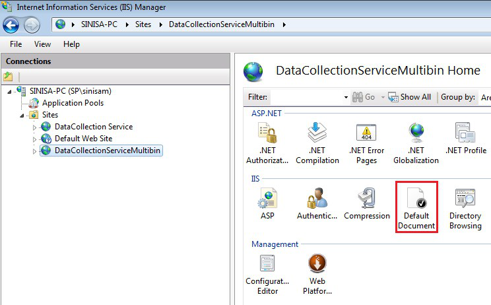Open the .NET Error Pages feature
The height and width of the screenshot is (305, 491).
pos(366,143)
